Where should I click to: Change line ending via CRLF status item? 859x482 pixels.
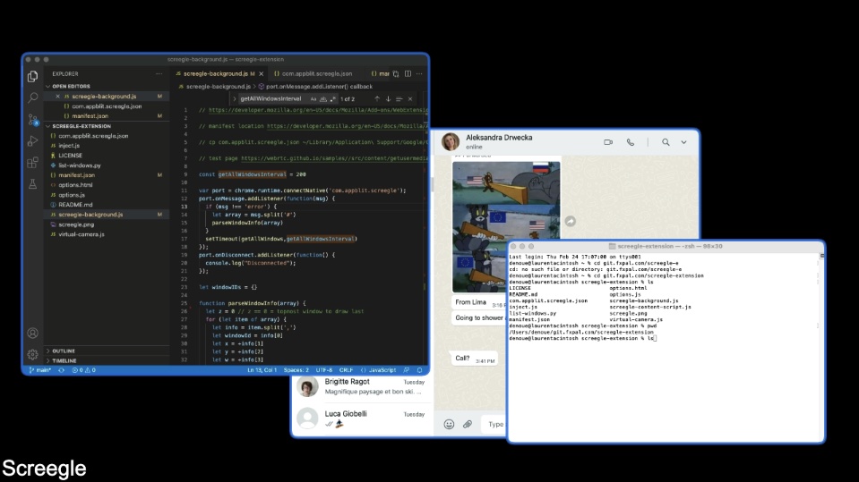point(346,370)
